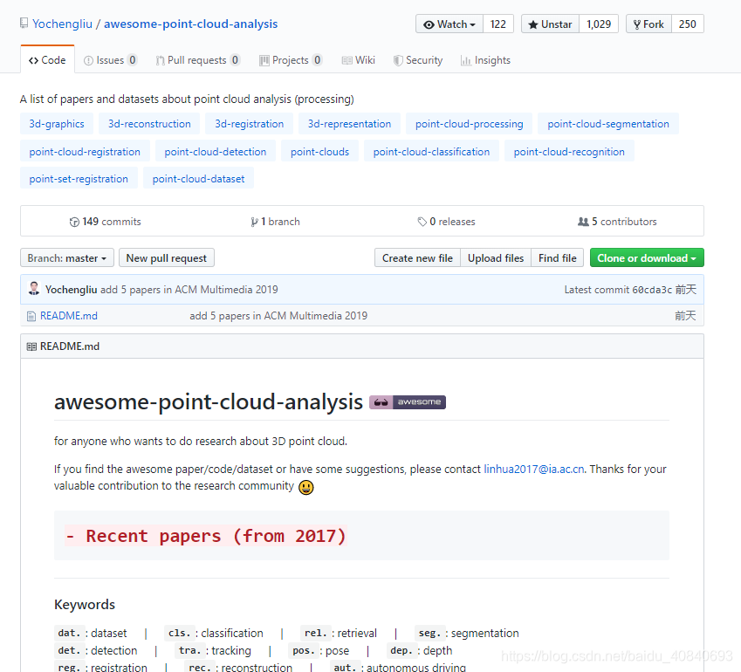Select the point-set-registration topic tag

click(x=79, y=179)
